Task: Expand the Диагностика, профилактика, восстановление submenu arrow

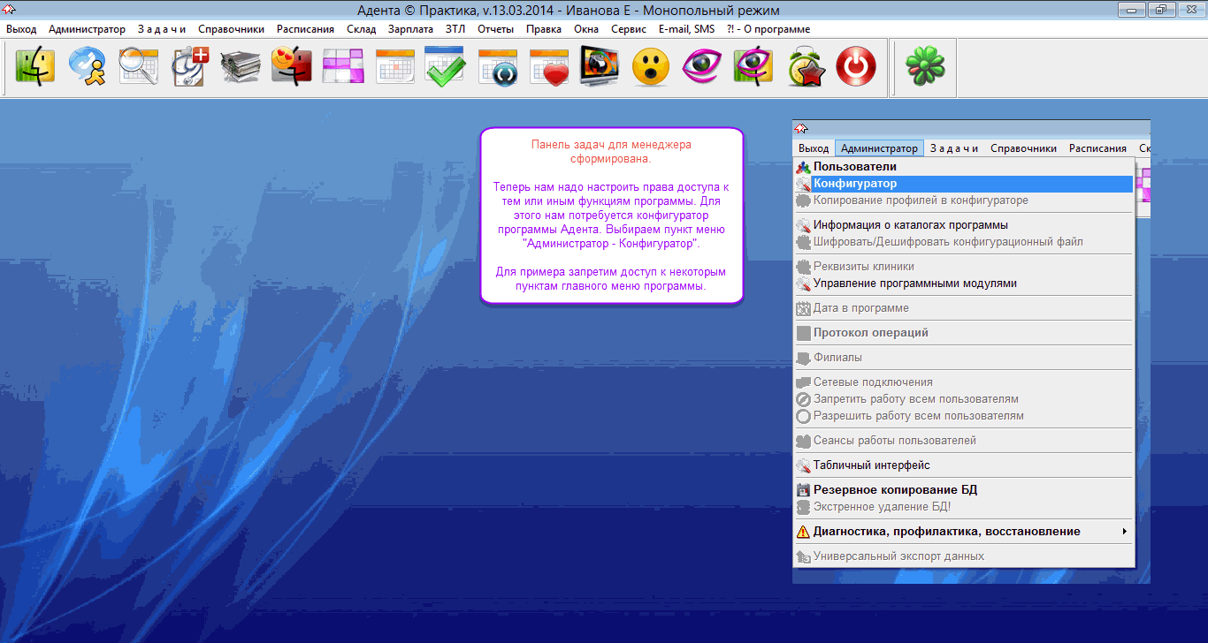Action: tap(1124, 532)
